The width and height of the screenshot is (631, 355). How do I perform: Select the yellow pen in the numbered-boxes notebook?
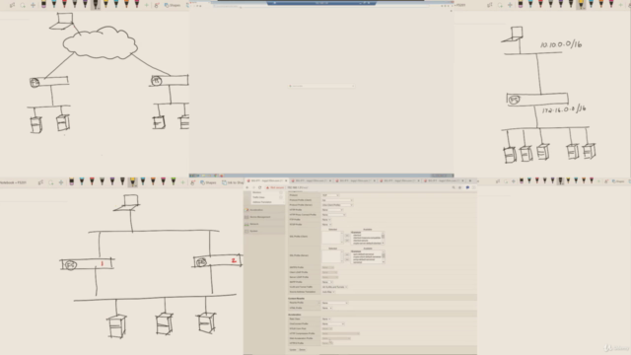(132, 182)
